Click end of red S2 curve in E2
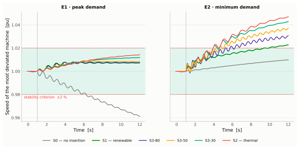Screen dimensions: 299x149 click(288, 17)
